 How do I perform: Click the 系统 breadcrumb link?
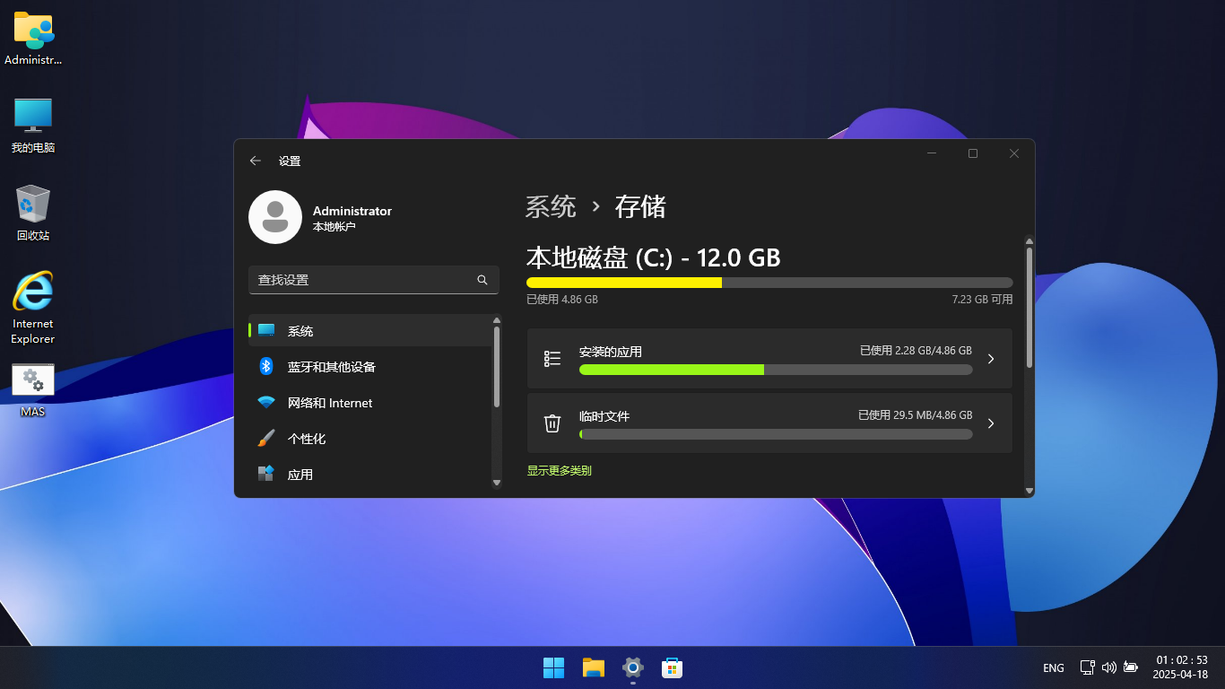tap(551, 206)
